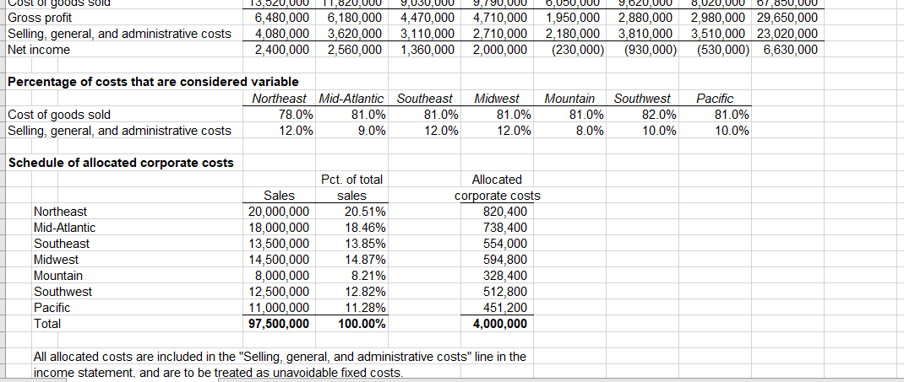Click the 18,000,000 Mid-Atlantic sales cell

coord(279,228)
